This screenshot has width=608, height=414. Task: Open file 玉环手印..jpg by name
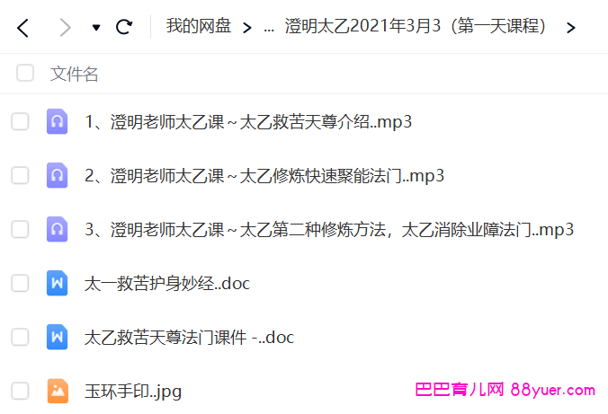133,392
